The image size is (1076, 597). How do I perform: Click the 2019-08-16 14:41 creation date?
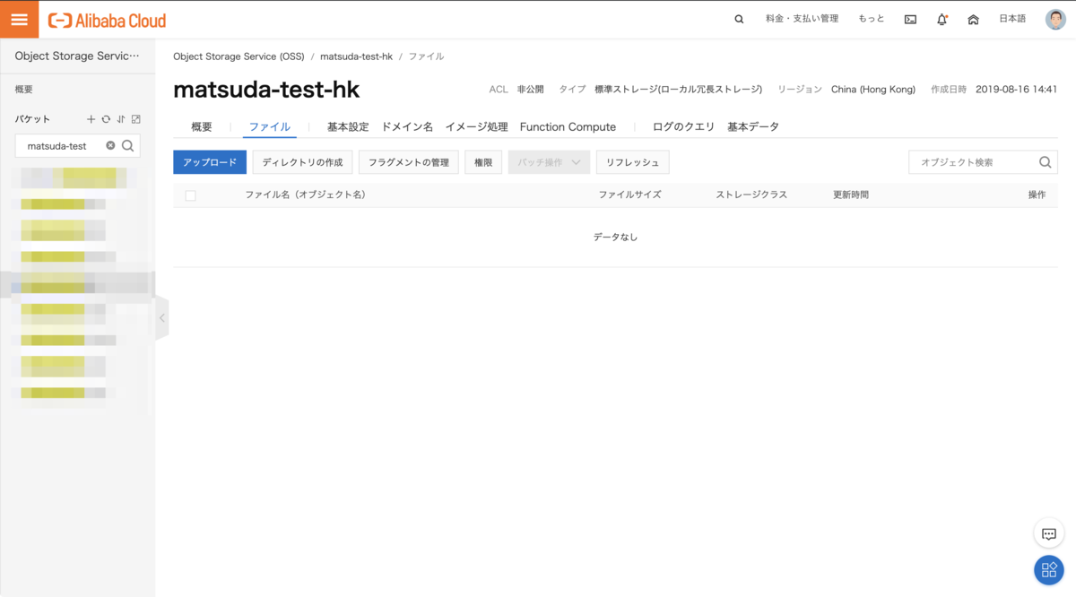tap(1017, 90)
